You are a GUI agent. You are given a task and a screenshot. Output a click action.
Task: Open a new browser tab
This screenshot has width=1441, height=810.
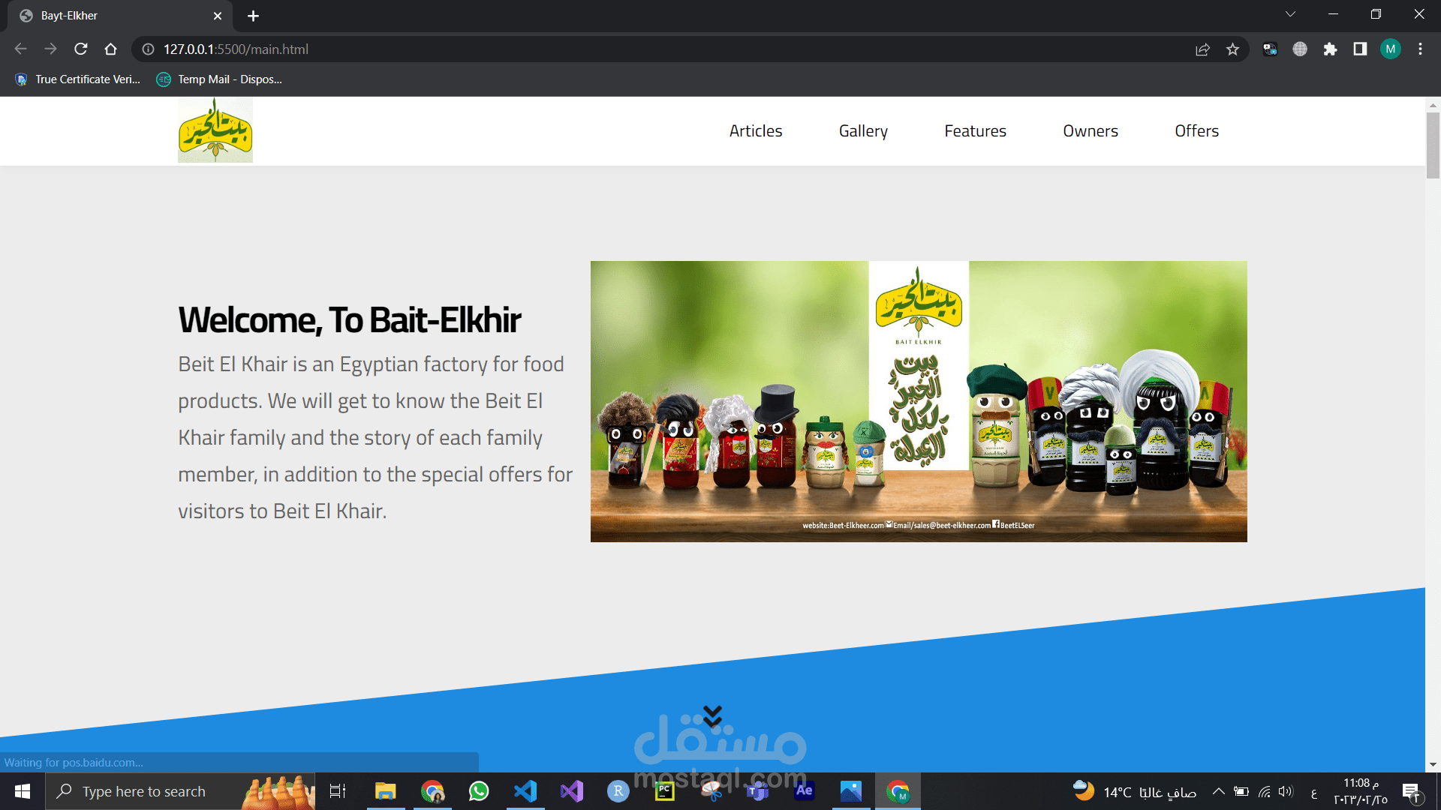(253, 16)
